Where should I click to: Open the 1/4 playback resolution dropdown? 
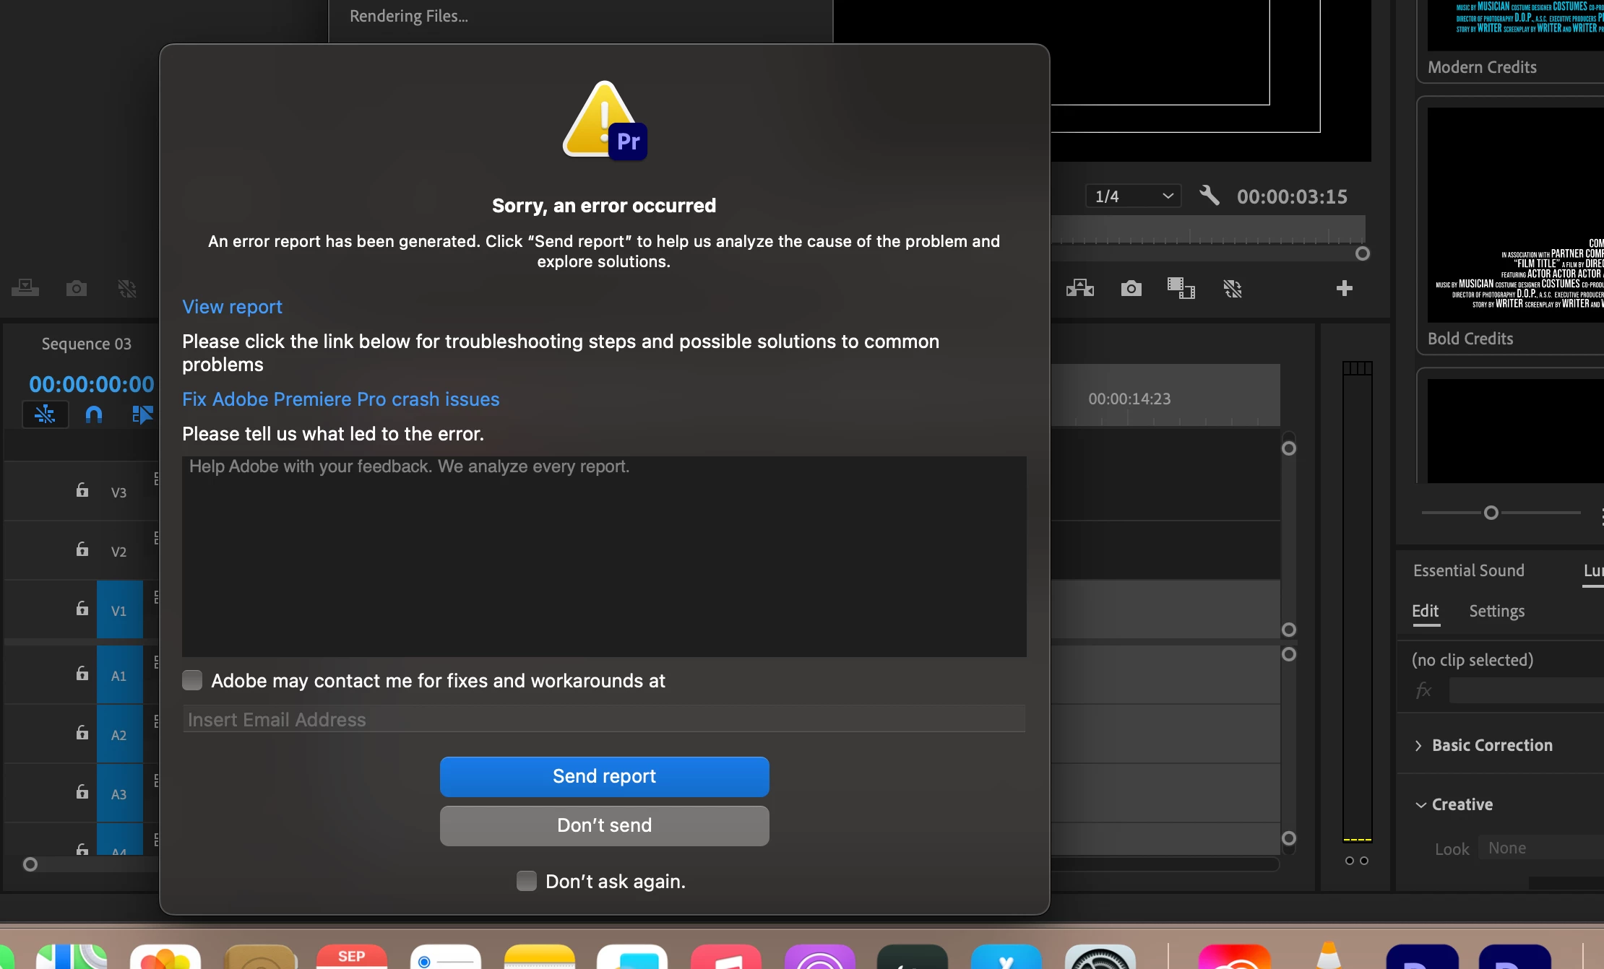1133,196
